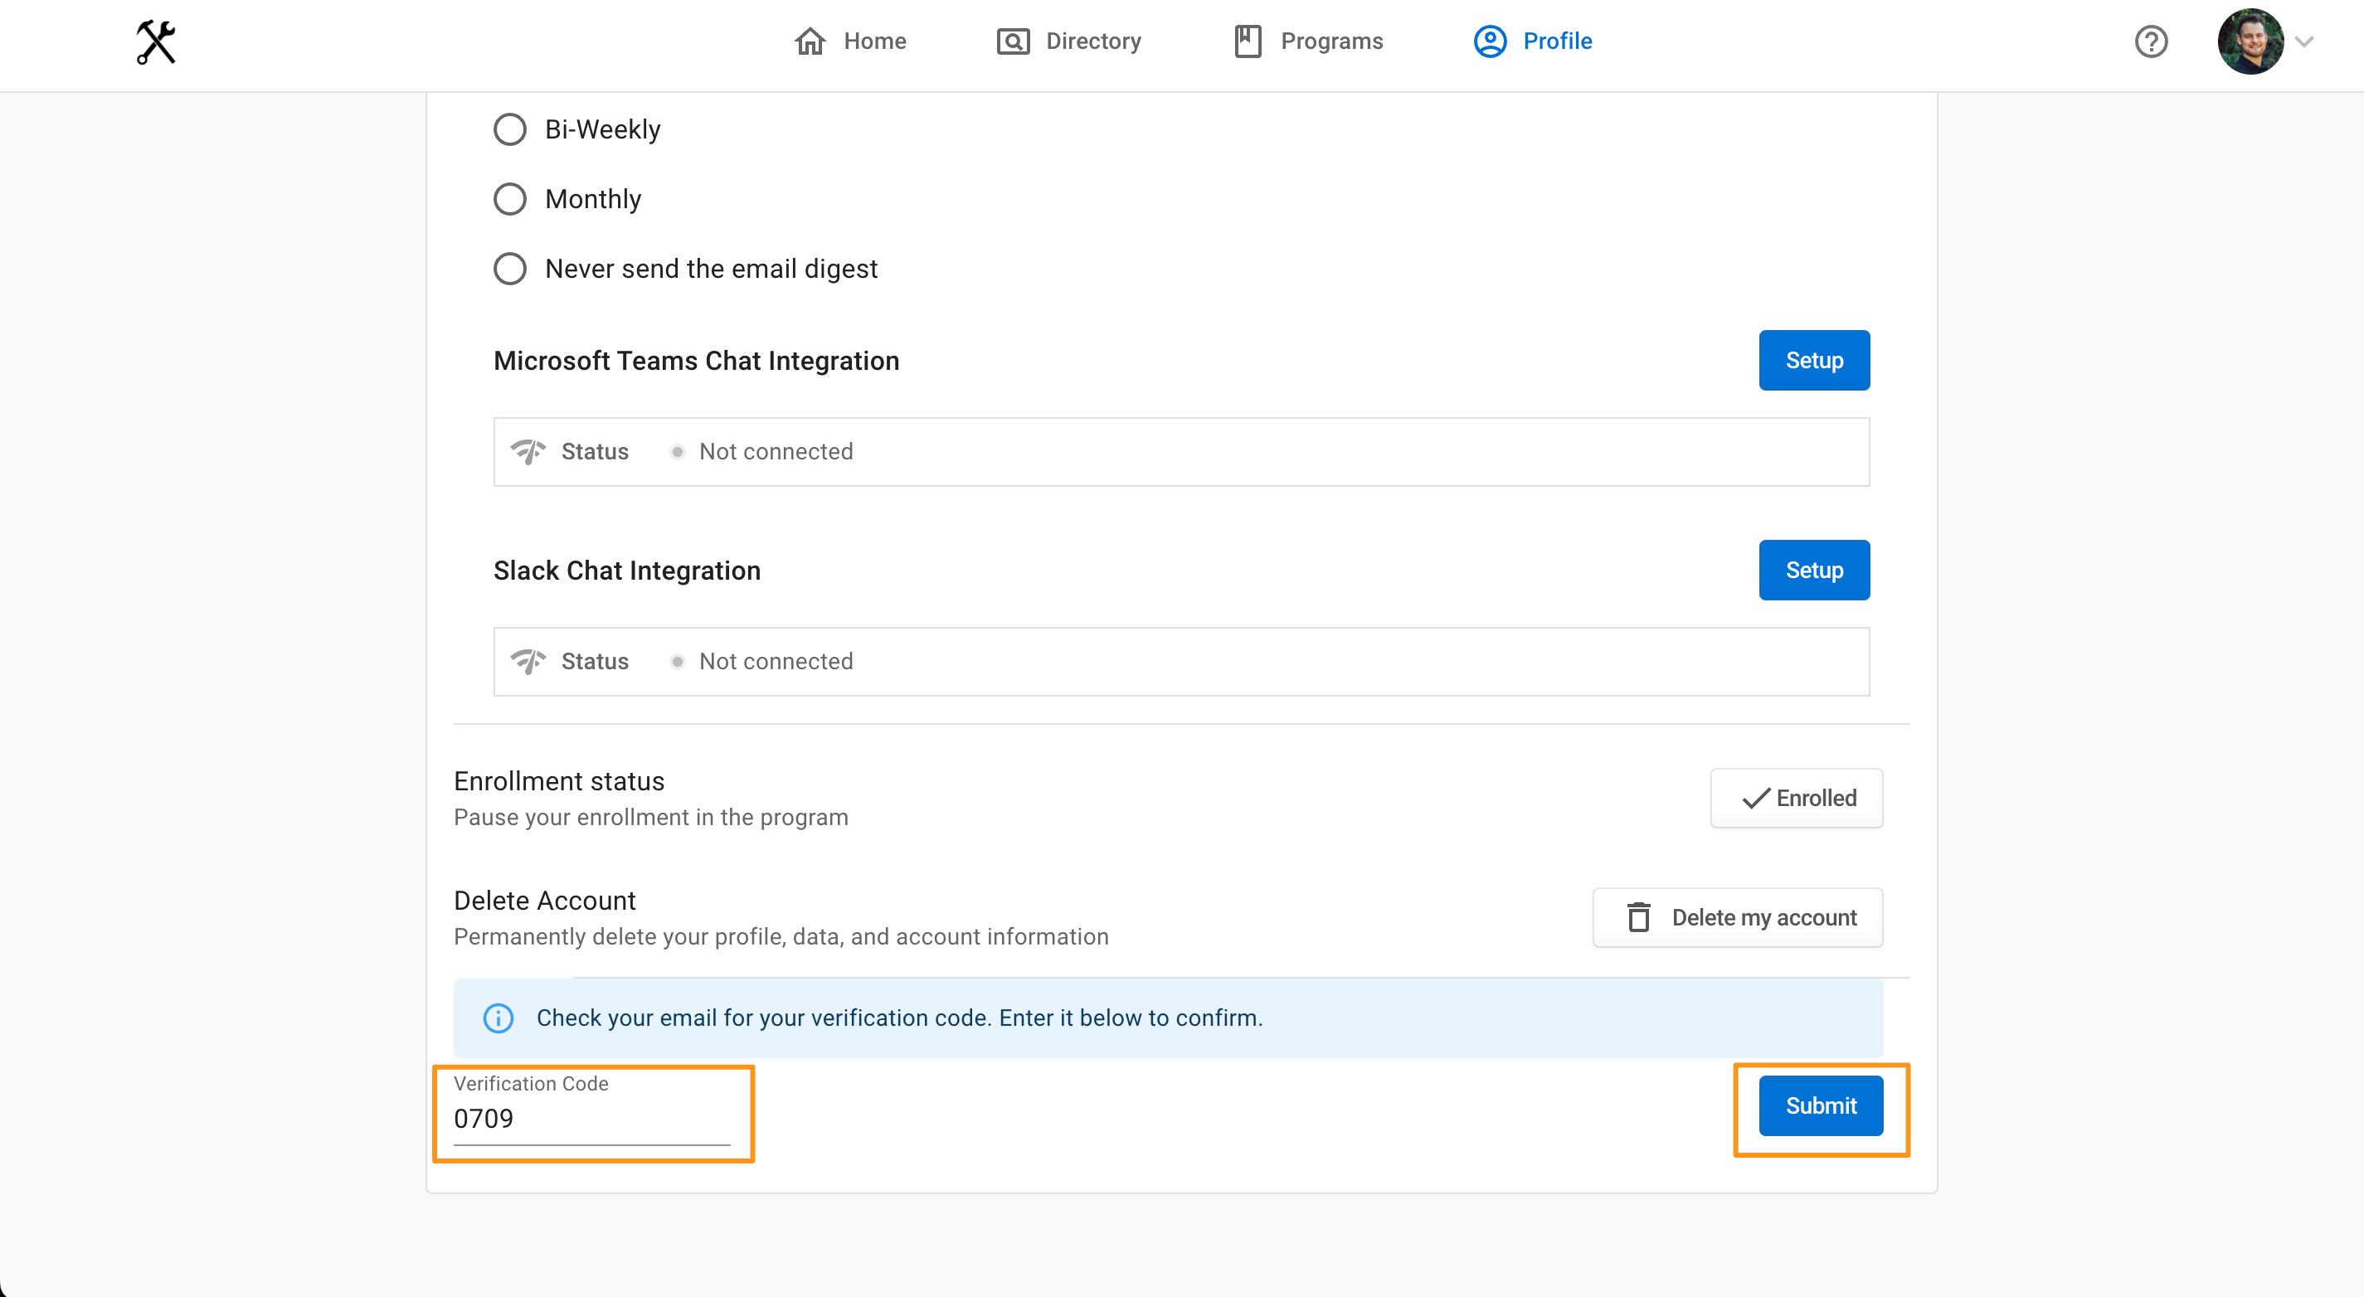Click the Teams status indicator dot

point(677,451)
